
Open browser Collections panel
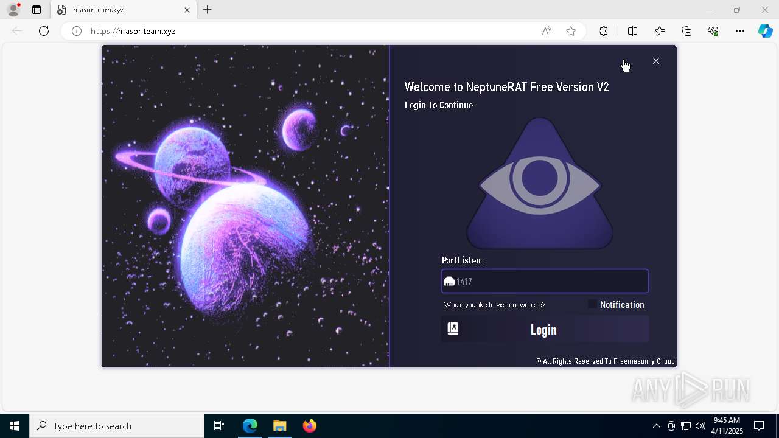point(686,31)
